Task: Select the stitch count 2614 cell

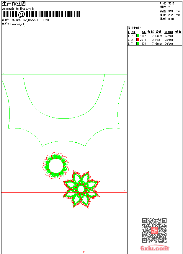Action: pyautogui.click(x=143, y=40)
